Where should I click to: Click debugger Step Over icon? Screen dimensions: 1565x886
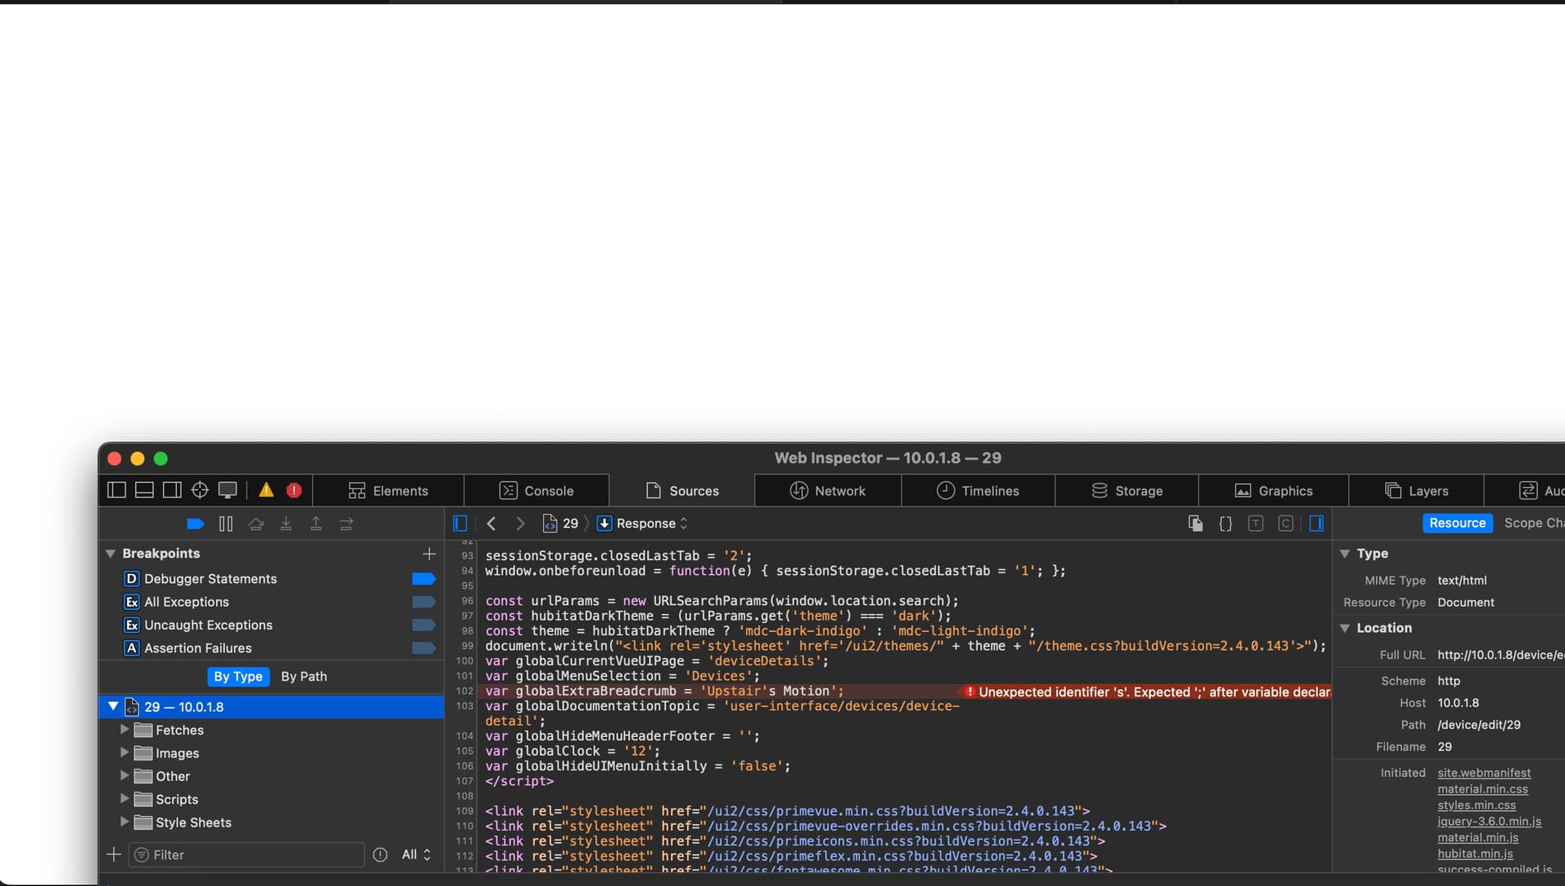coord(256,524)
